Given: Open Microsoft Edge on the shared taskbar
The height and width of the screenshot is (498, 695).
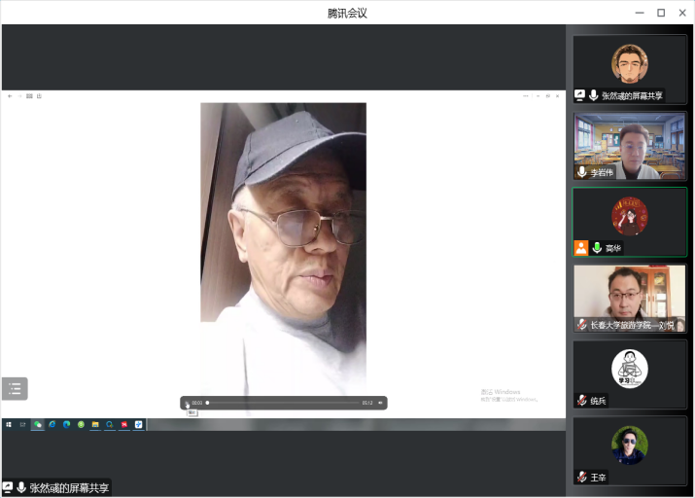Looking at the screenshot, I should pos(66,424).
